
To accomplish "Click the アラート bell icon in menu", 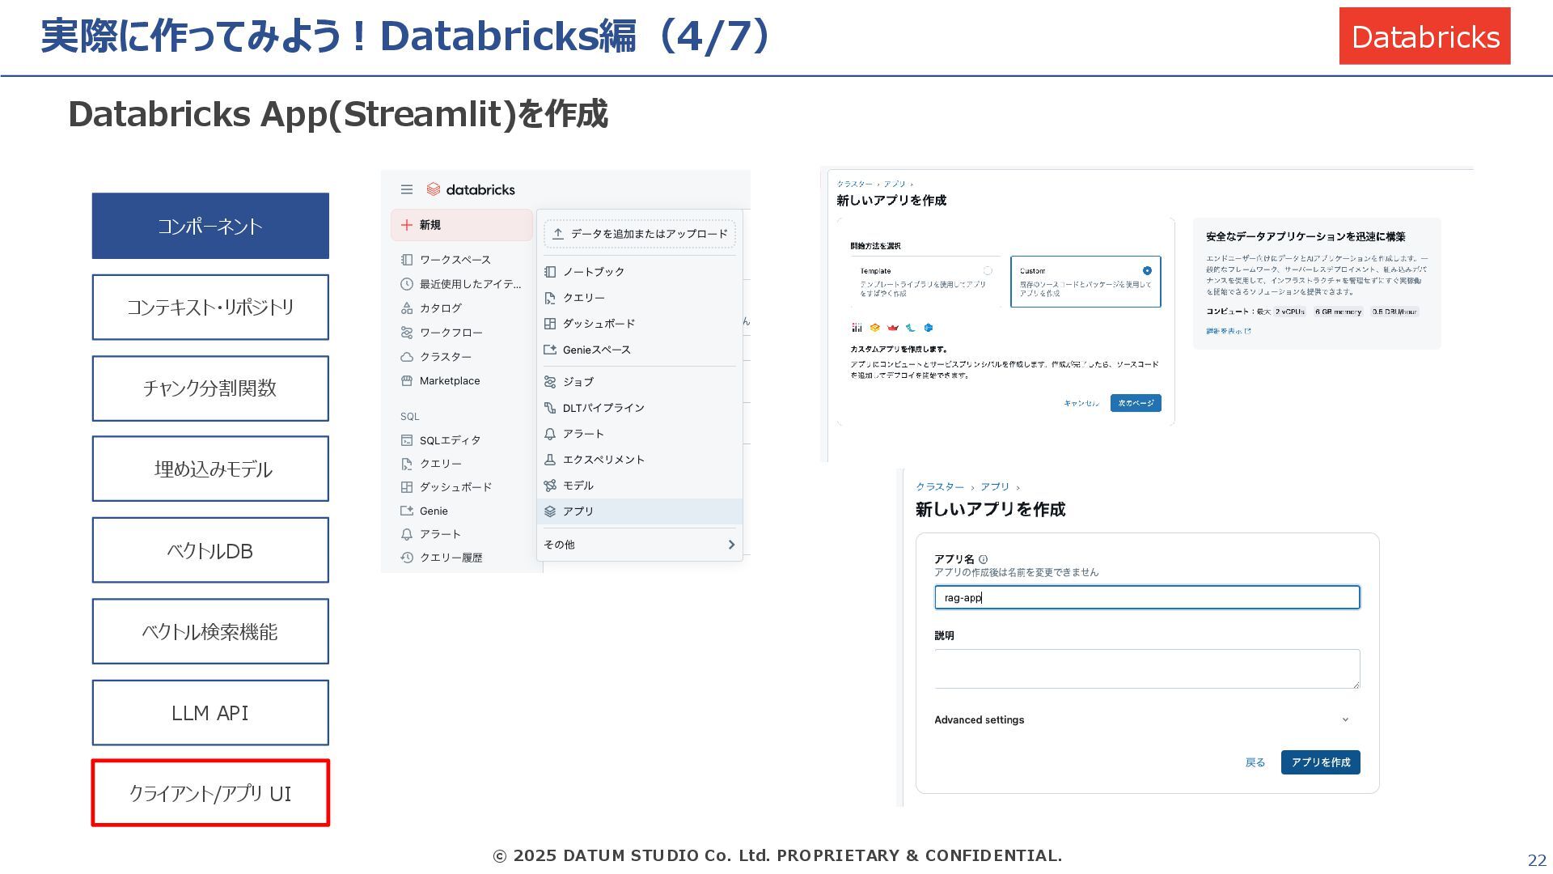I will [550, 434].
